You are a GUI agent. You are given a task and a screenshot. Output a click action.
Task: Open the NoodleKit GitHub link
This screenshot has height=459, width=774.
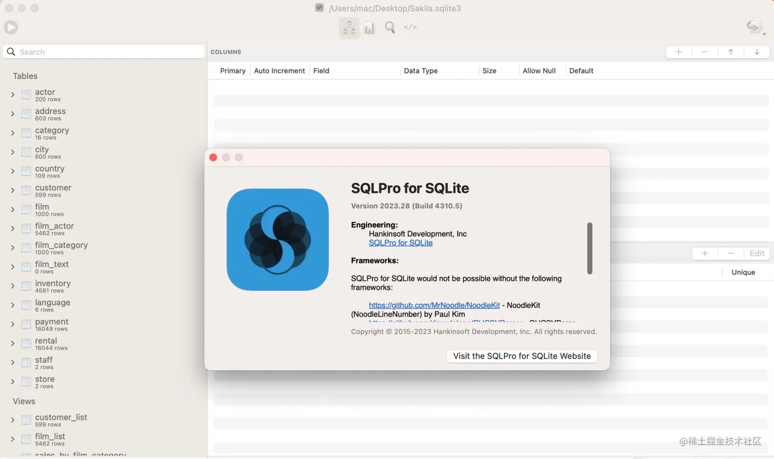click(434, 305)
